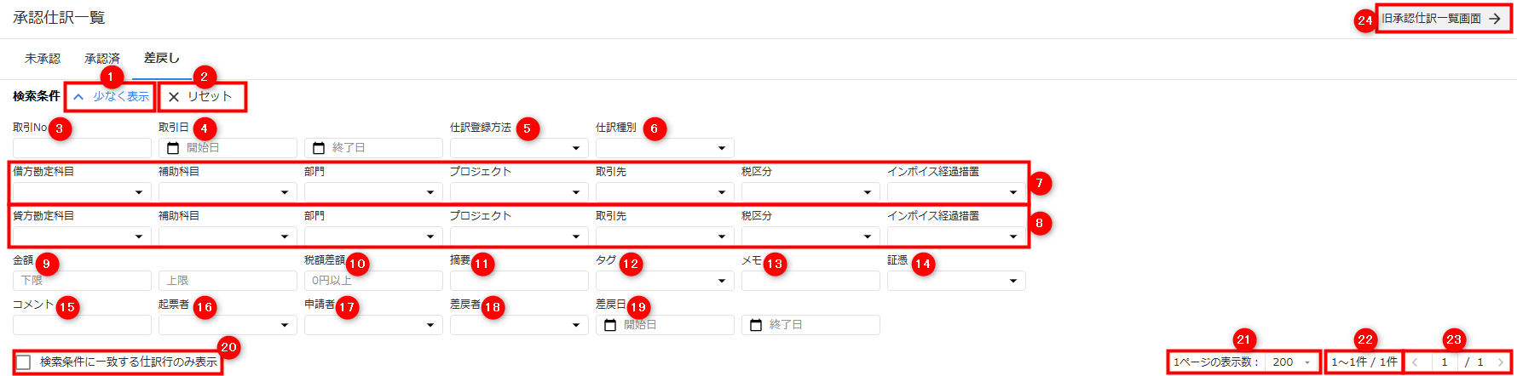Open the 証憑 dropdown

click(x=956, y=281)
